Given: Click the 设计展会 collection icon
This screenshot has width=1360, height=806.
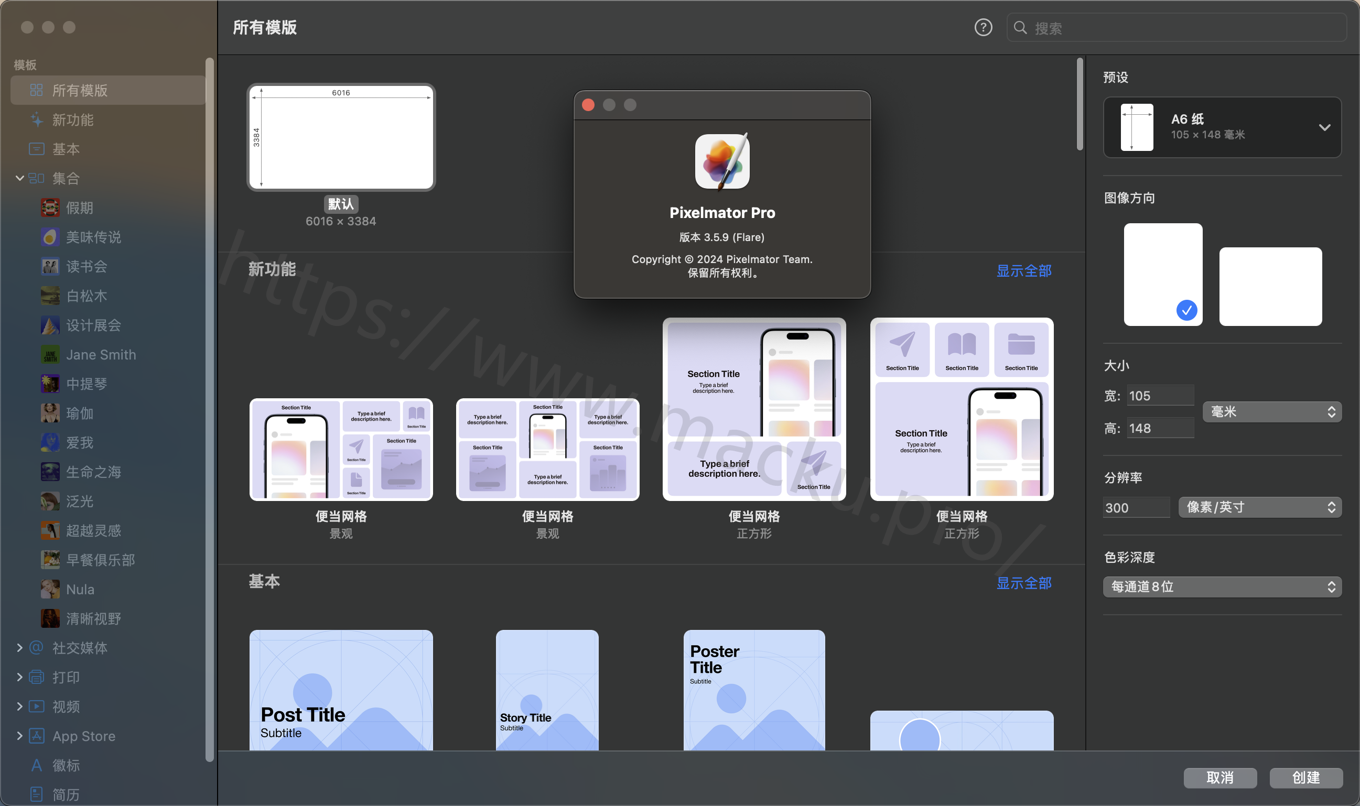Looking at the screenshot, I should (x=50, y=325).
